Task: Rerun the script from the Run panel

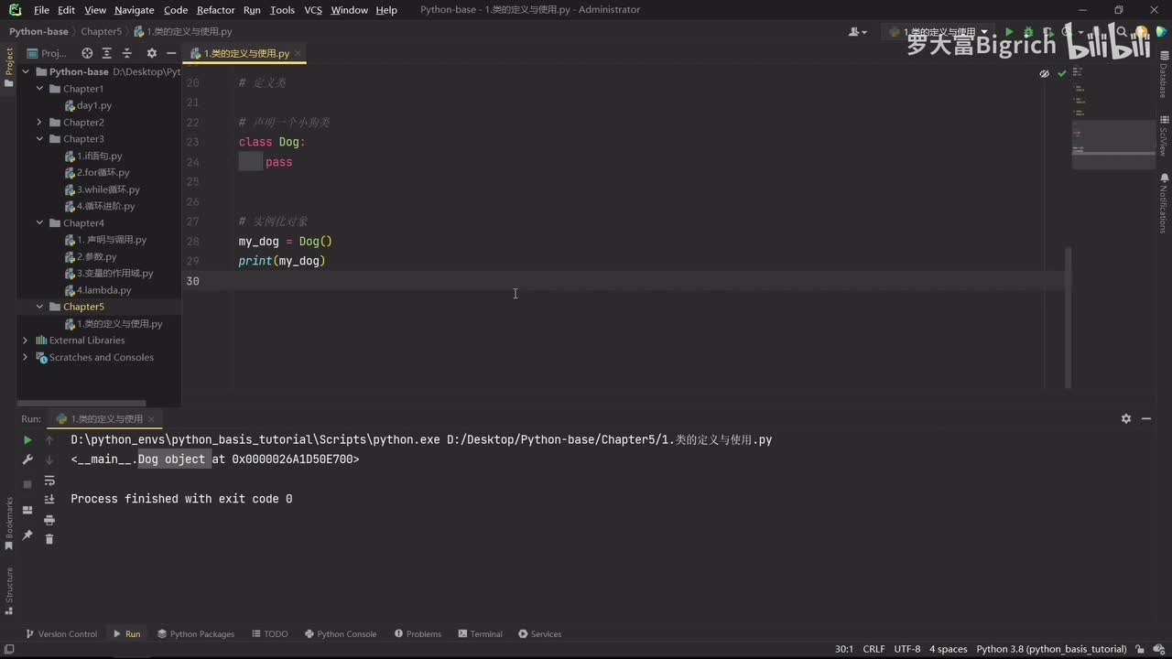Action: pyautogui.click(x=27, y=440)
